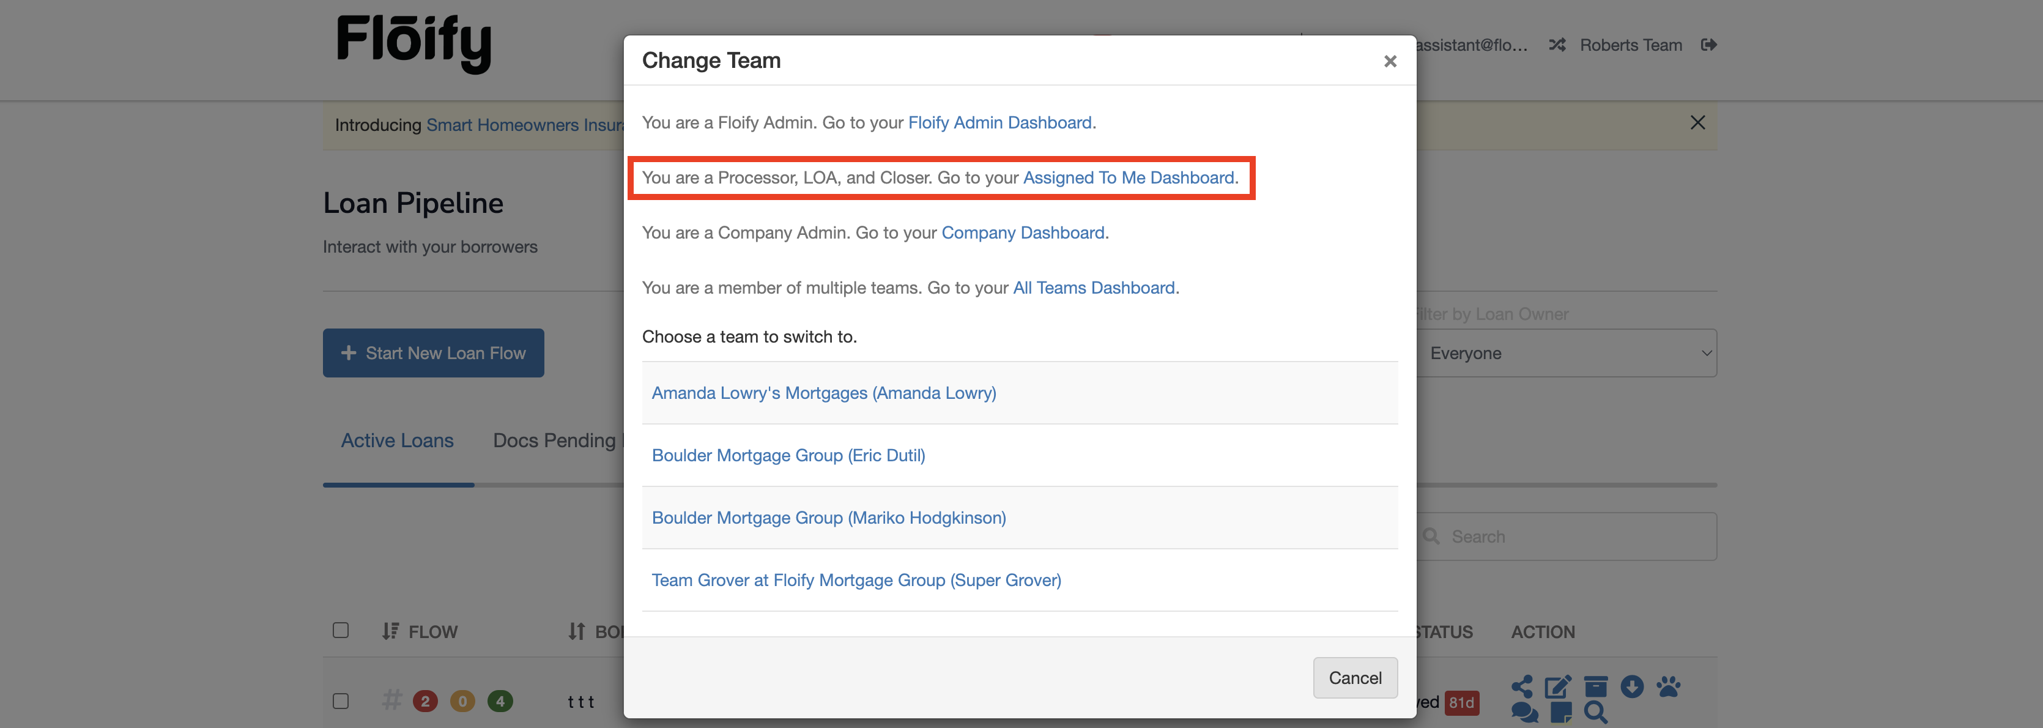Click the download arrow action icon
Image resolution: width=2043 pixels, height=728 pixels.
(1631, 686)
